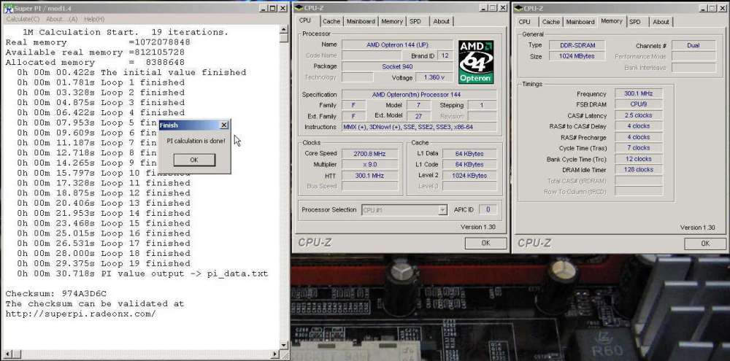Screen dimensions: 730x361
Task: Click Channels # field showing Dual
Action: [693, 46]
